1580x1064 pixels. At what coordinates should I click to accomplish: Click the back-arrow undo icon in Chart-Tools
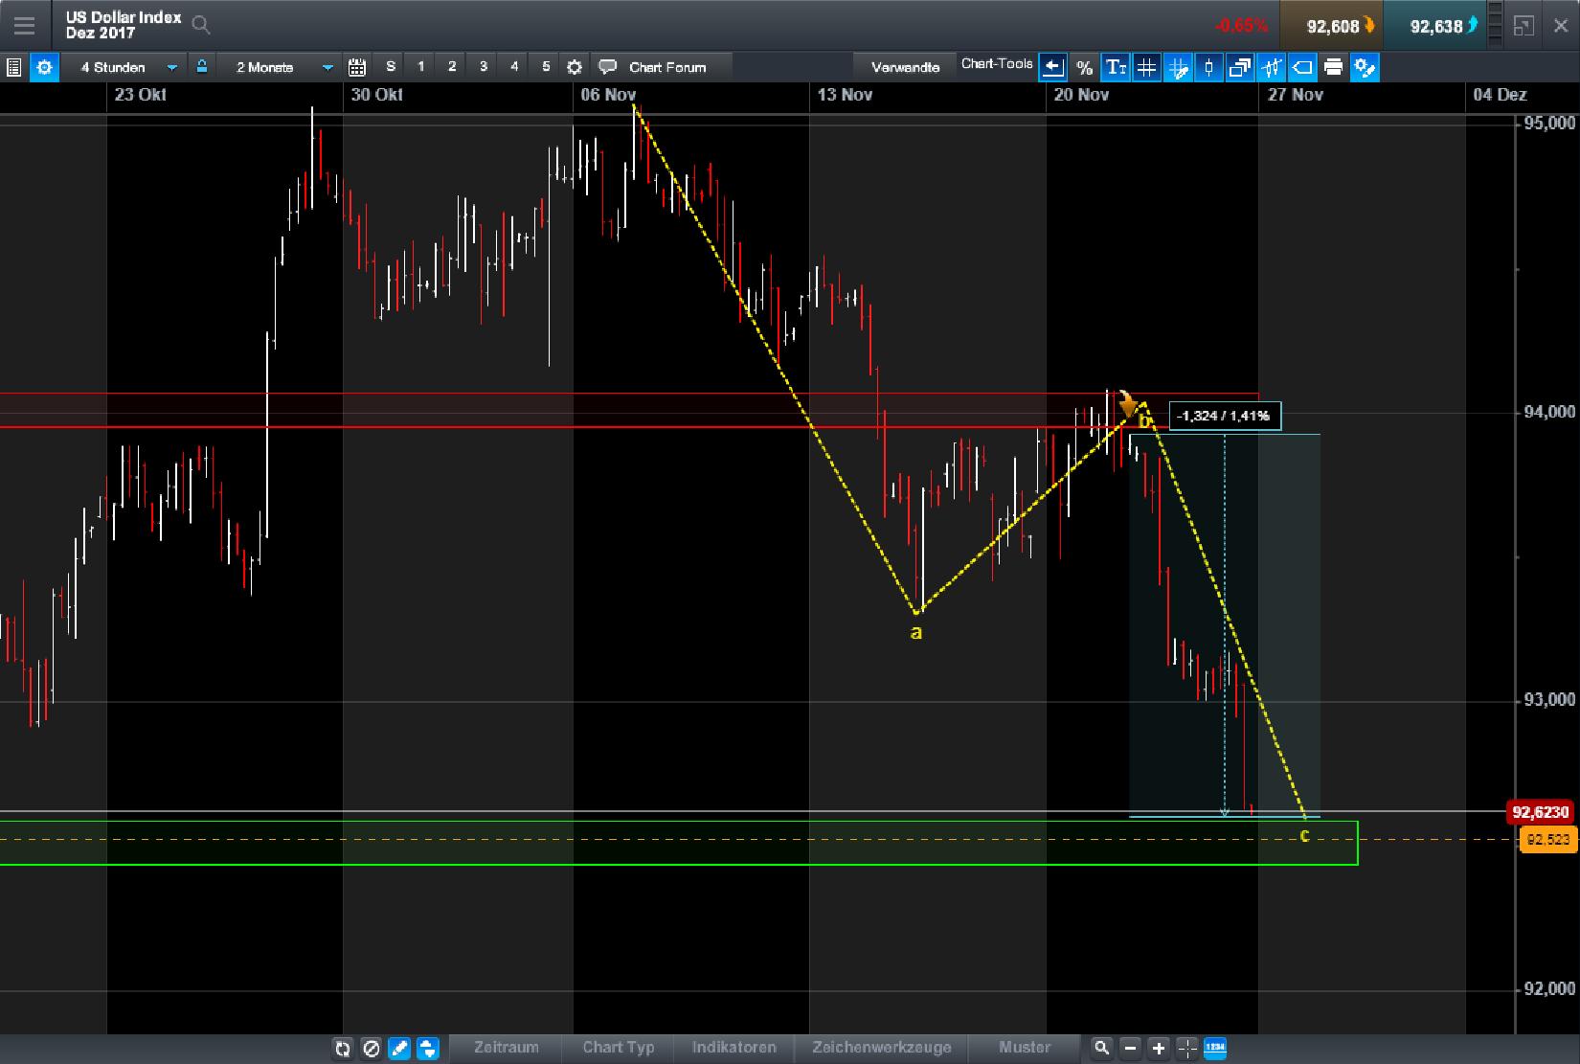tap(1052, 66)
